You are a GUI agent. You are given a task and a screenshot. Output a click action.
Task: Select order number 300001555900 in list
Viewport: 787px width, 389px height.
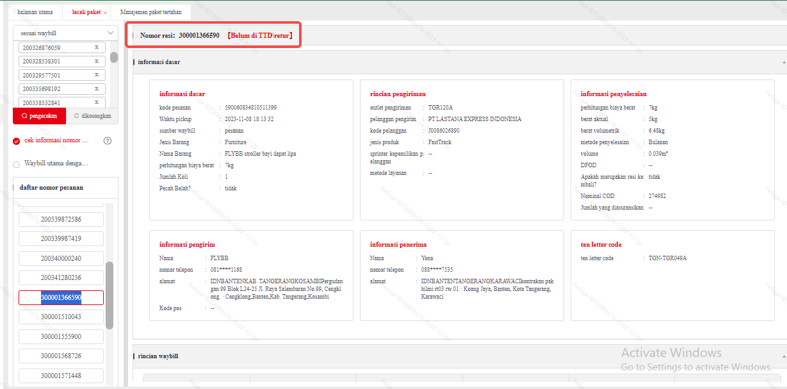point(61,336)
